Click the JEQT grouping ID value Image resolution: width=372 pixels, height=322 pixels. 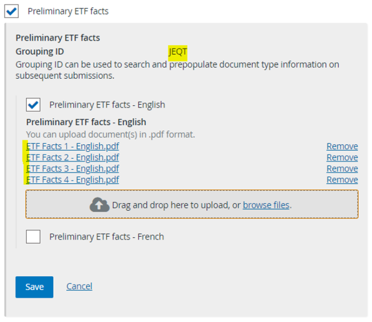pos(178,52)
